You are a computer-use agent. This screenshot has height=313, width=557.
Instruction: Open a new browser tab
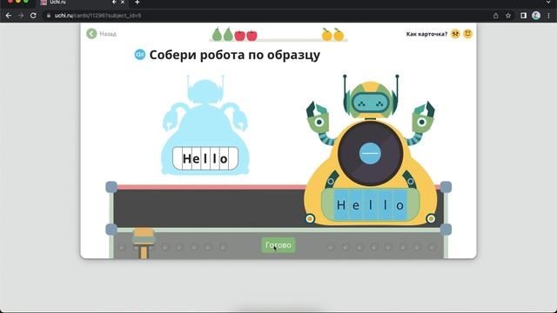click(x=138, y=3)
